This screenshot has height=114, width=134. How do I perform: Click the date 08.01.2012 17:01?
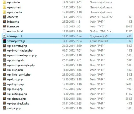[72, 50]
